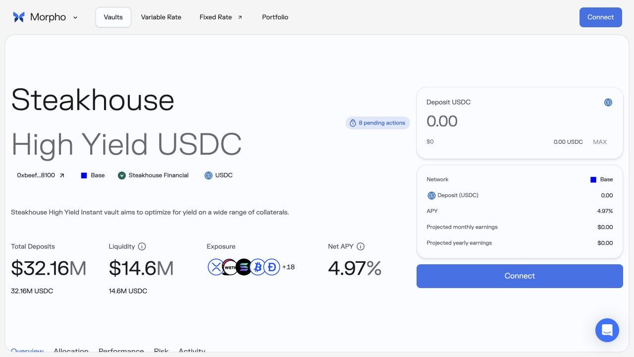Click the Dogecoin exposure token icon
The width and height of the screenshot is (634, 357).
[x=271, y=267]
